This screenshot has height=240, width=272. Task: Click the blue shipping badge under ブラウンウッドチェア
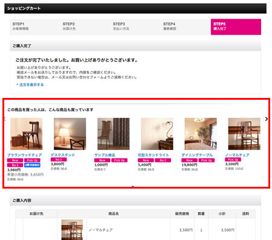point(32,165)
